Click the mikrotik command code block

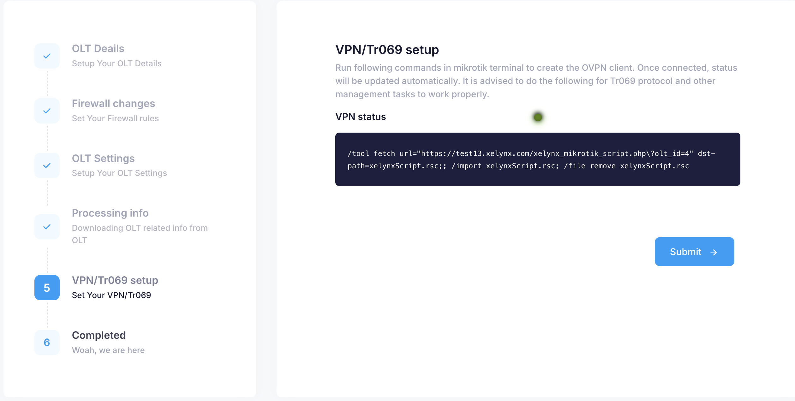(537, 159)
